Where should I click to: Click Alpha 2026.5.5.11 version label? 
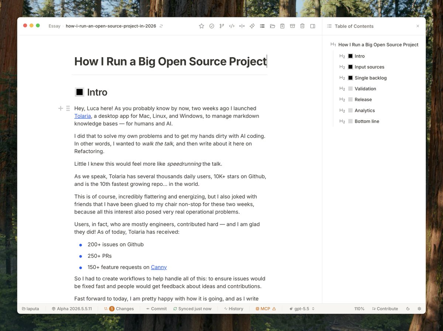(x=72, y=308)
